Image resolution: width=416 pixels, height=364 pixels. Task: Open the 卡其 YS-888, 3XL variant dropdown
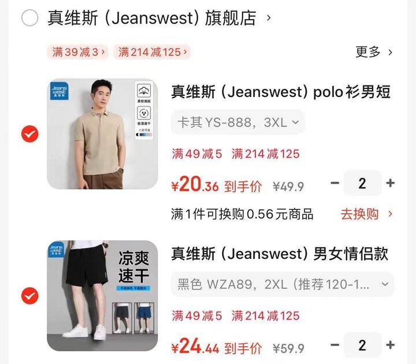point(237,122)
